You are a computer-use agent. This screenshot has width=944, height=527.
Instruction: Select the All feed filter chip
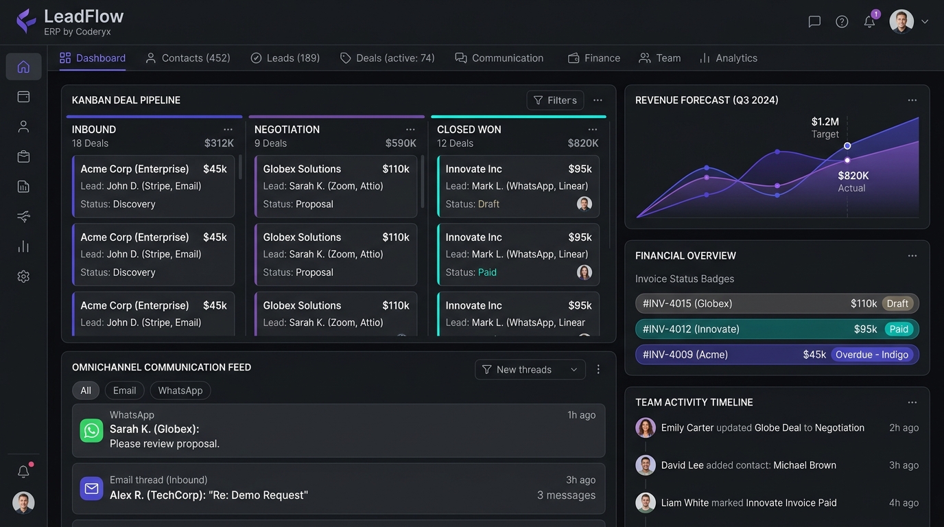pyautogui.click(x=86, y=390)
